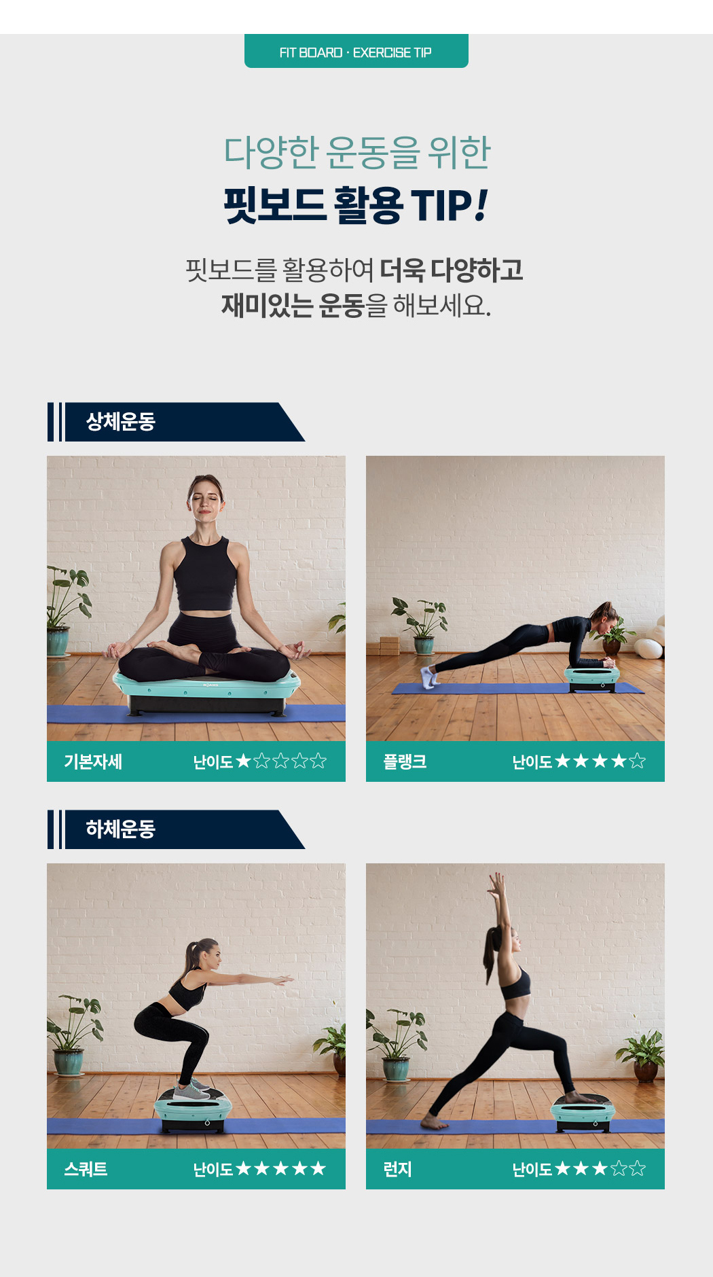
Task: Click the 런지 caption label
Action: pyautogui.click(x=397, y=1169)
